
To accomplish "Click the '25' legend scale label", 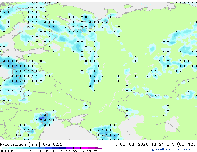I will (x=60, y=151).
